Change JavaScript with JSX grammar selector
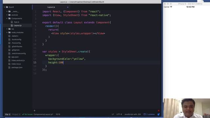210x118 pixels. tap(133, 114)
